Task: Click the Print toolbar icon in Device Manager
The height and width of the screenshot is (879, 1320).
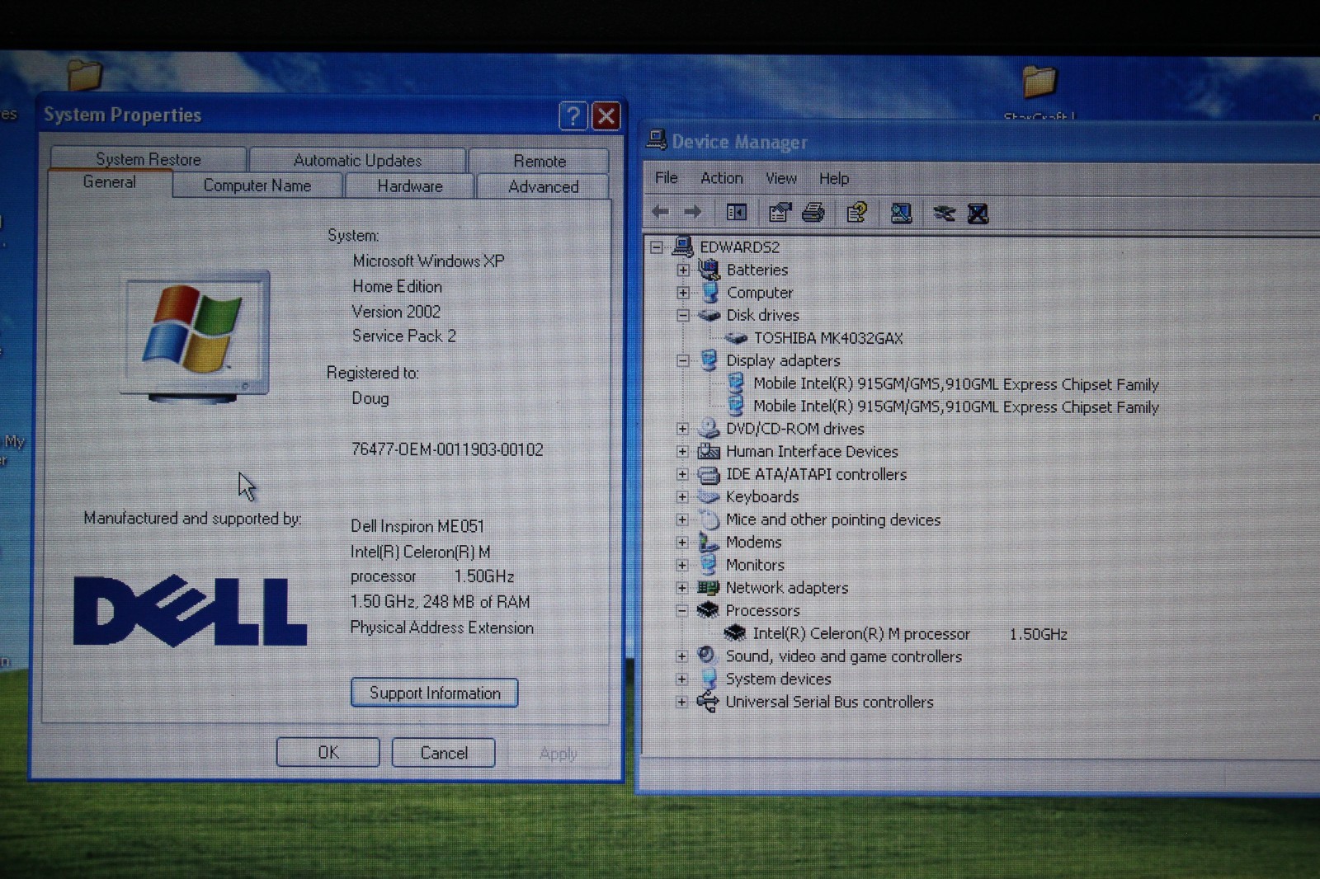Action: coord(813,213)
